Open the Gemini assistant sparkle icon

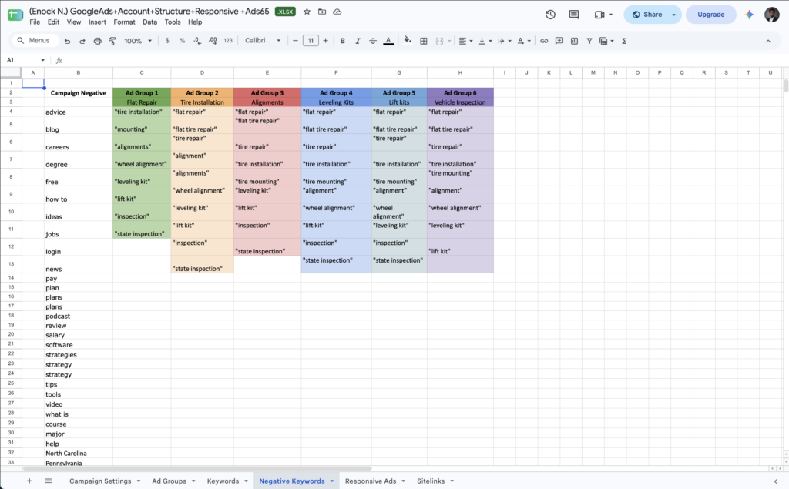tap(749, 15)
